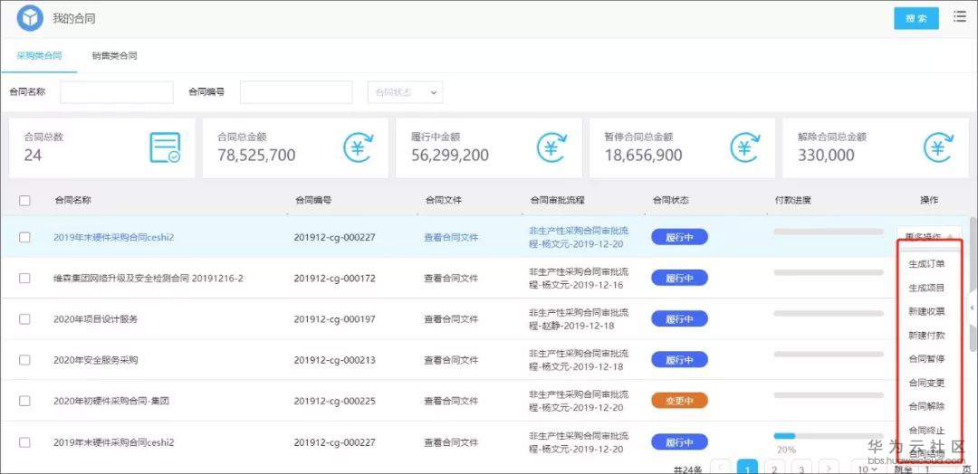This screenshot has width=978, height=474.
Task: Open the 合同状态 filter dropdown
Action: pyautogui.click(x=406, y=92)
